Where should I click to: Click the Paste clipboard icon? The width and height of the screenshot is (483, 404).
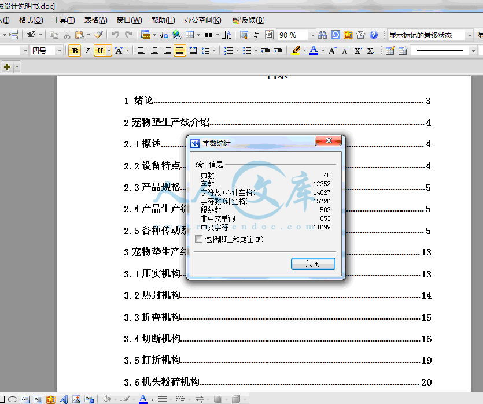79,35
